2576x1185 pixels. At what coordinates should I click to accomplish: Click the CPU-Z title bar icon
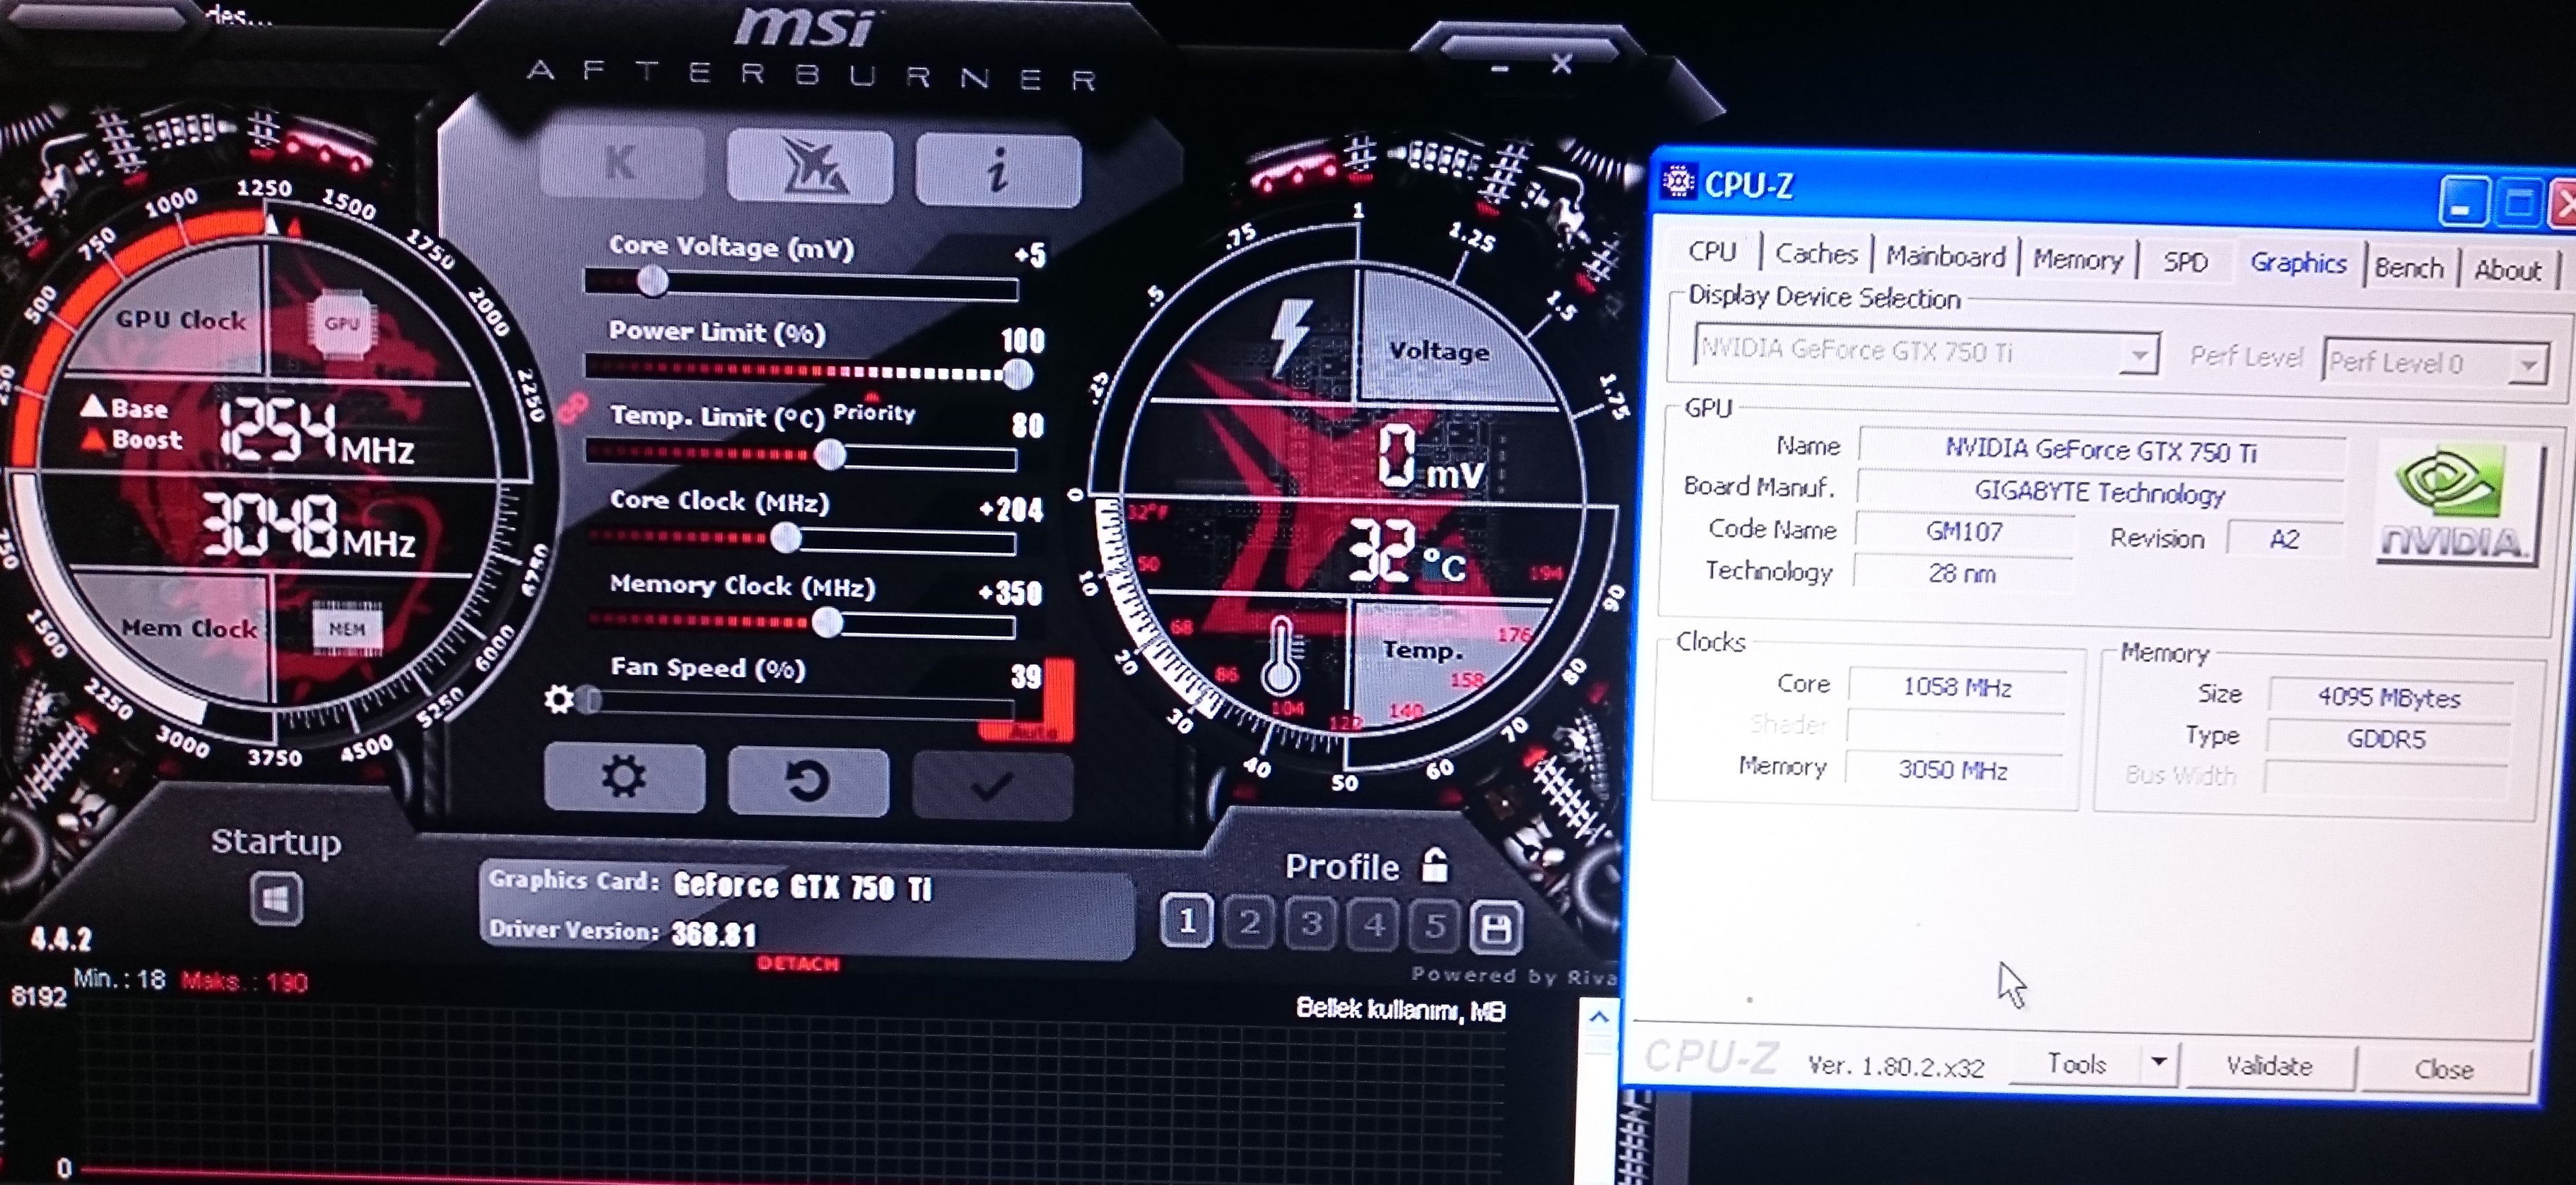(x=1678, y=182)
